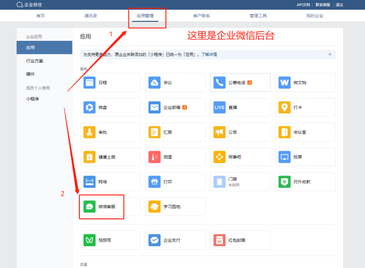Open the 会议 meeting app icon

155,83
